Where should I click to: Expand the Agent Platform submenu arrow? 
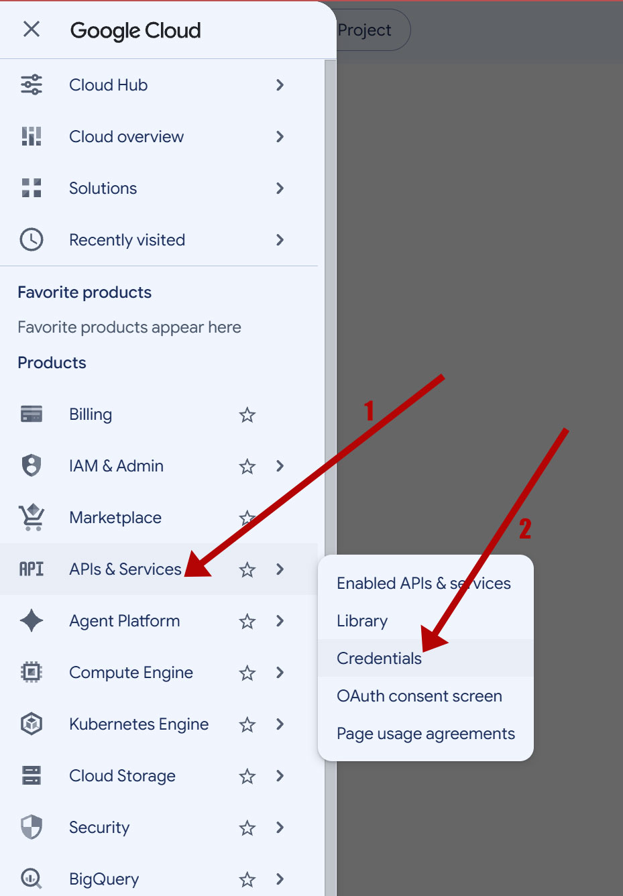(x=280, y=621)
